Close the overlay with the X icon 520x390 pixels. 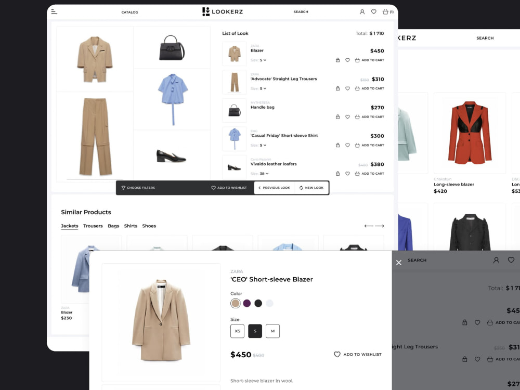[x=399, y=263]
